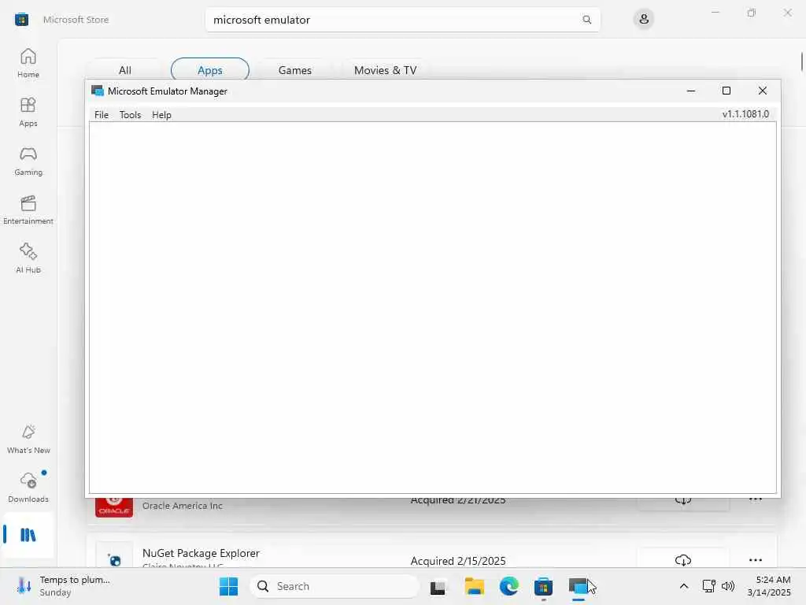Click the Microsoft Store vertical scrollbar

(x=802, y=61)
